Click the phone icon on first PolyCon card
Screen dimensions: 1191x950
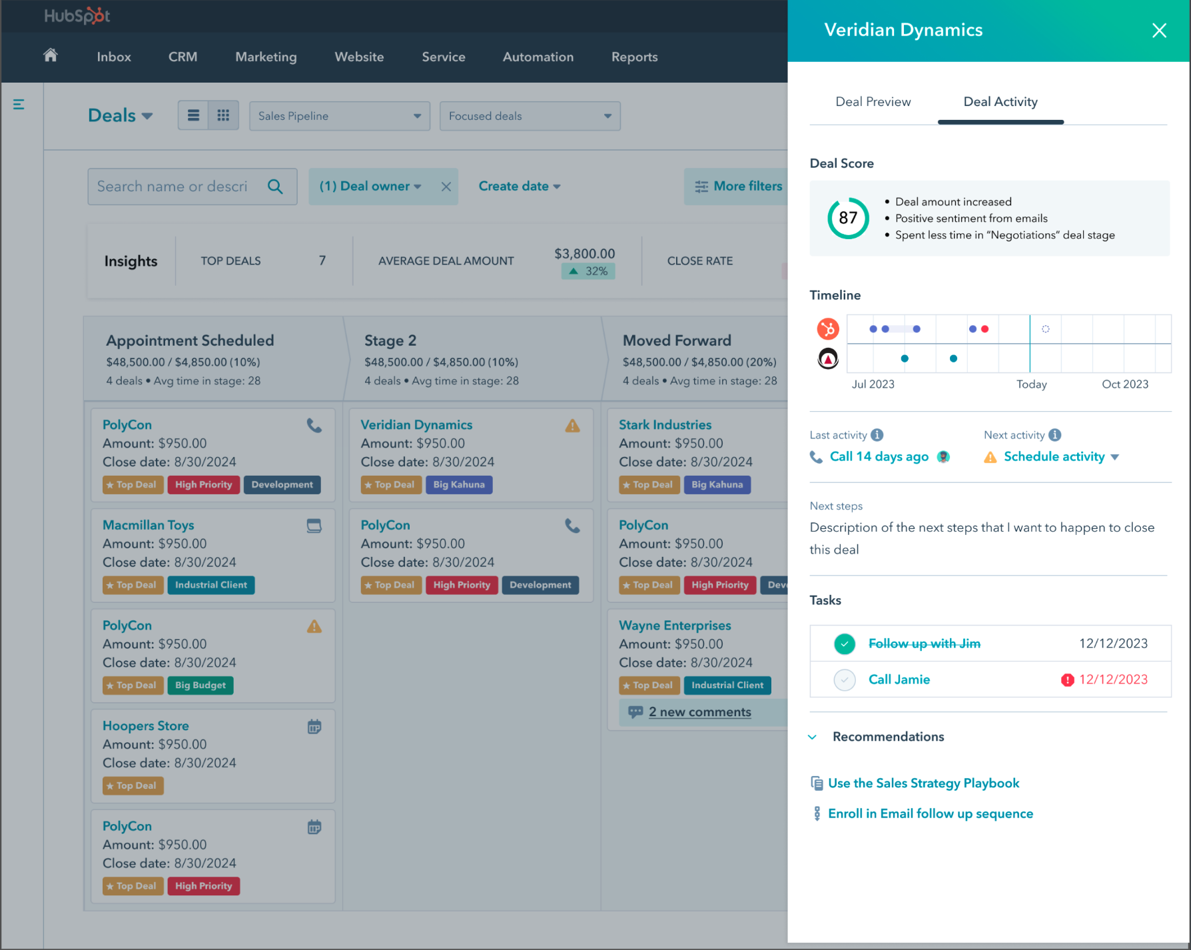pyautogui.click(x=314, y=425)
